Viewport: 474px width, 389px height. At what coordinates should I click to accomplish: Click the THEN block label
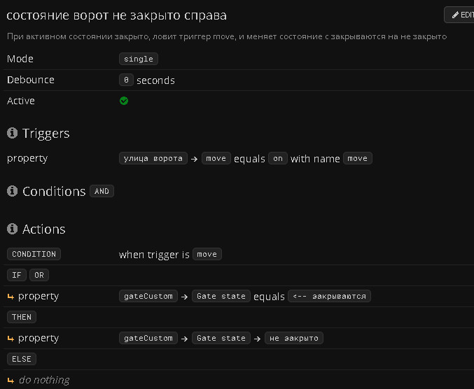[22, 317]
